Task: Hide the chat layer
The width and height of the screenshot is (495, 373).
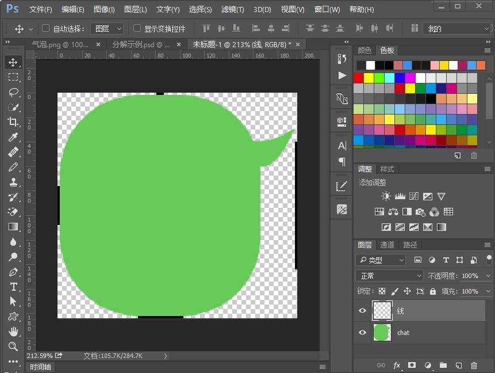Action: 362,333
